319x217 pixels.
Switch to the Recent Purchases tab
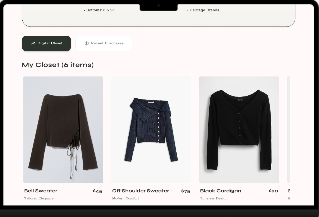coord(104,43)
